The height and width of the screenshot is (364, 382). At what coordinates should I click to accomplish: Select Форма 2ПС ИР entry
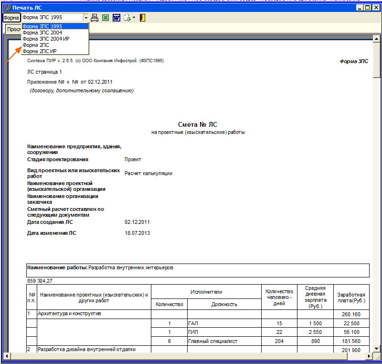pyautogui.click(x=40, y=51)
